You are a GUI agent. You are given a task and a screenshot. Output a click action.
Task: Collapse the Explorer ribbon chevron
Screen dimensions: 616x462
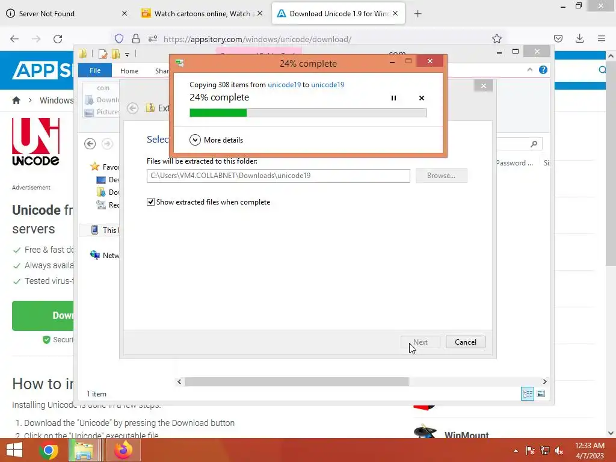529,70
